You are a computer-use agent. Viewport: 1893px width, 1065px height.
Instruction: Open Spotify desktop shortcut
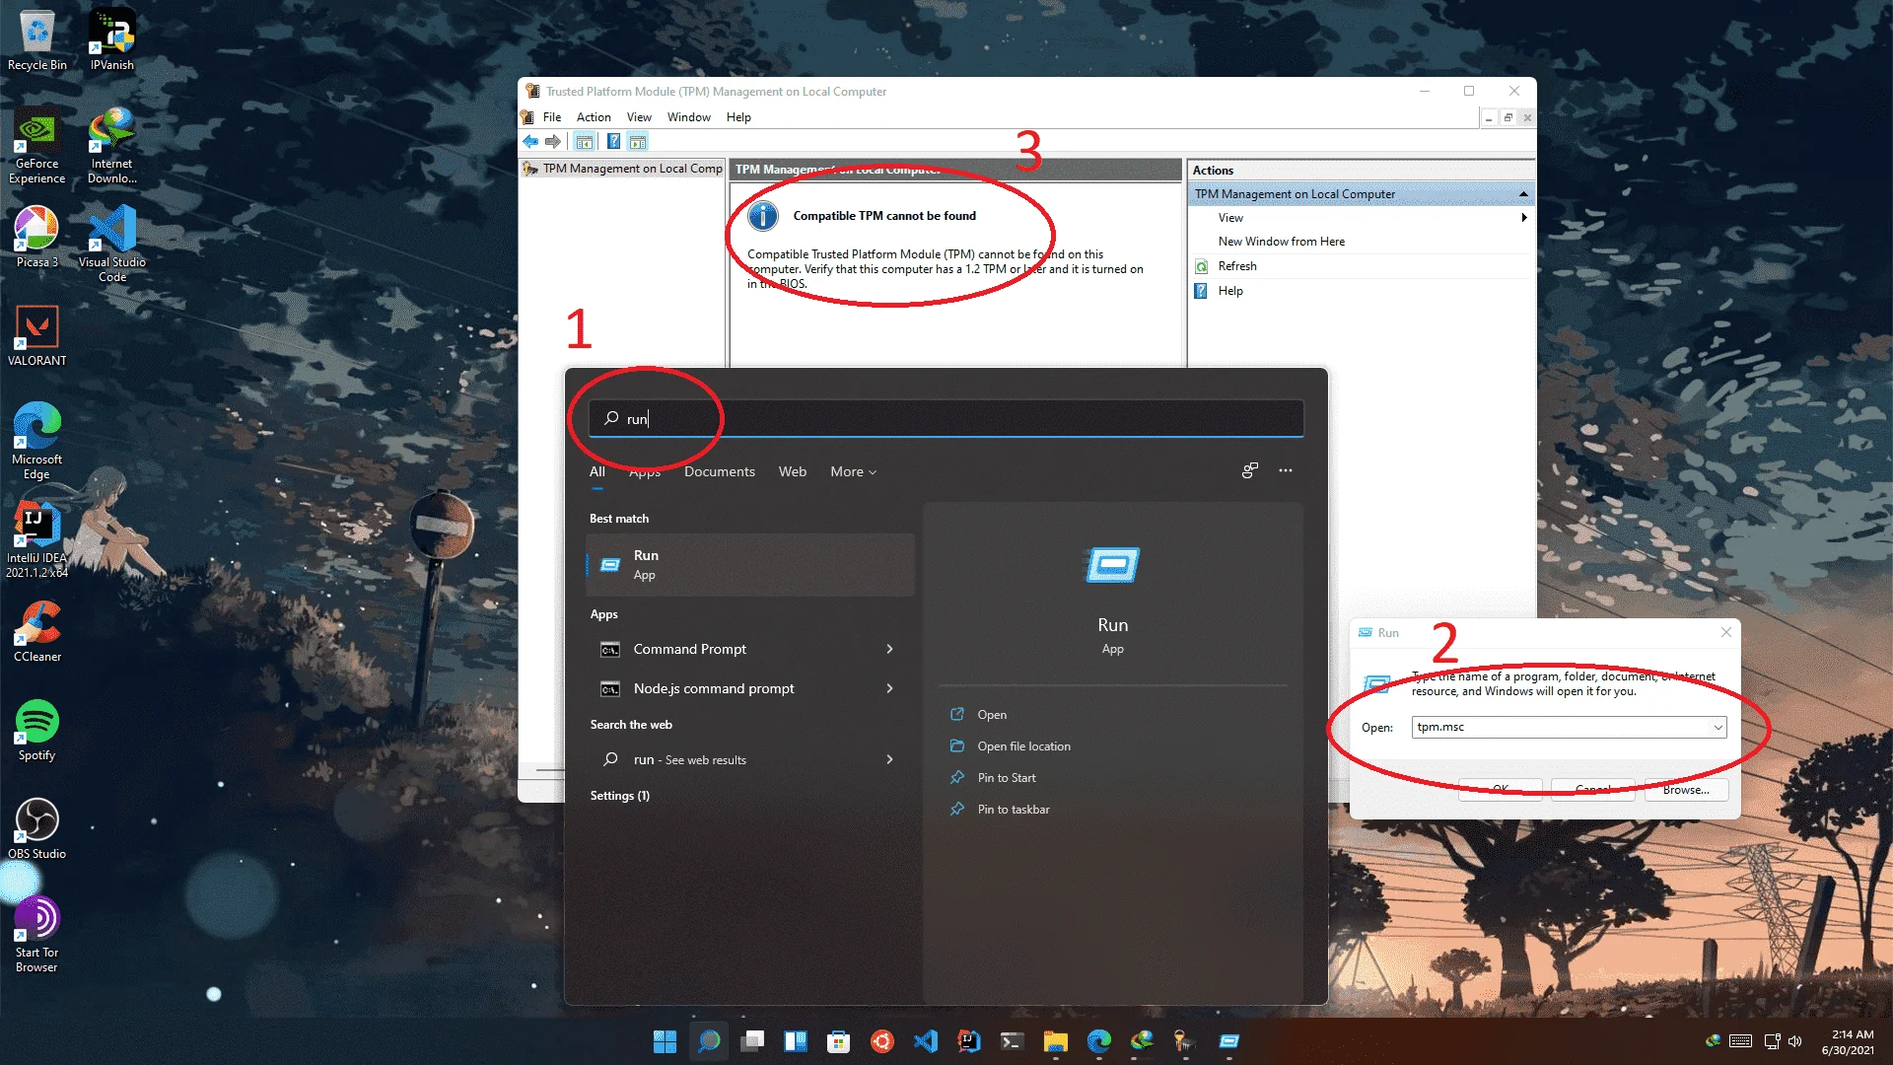pos(37,731)
